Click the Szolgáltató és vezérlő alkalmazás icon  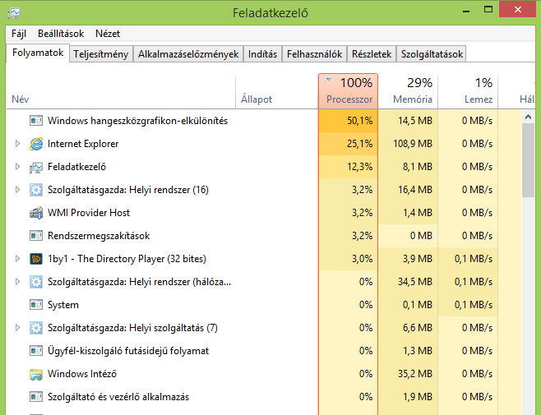tap(36, 397)
